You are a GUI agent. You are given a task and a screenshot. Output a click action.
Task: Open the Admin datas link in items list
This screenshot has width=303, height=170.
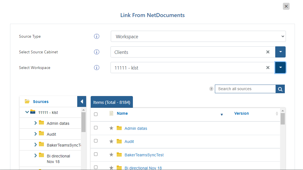point(136,128)
